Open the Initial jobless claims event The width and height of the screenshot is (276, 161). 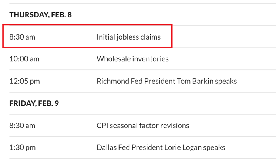click(128, 37)
